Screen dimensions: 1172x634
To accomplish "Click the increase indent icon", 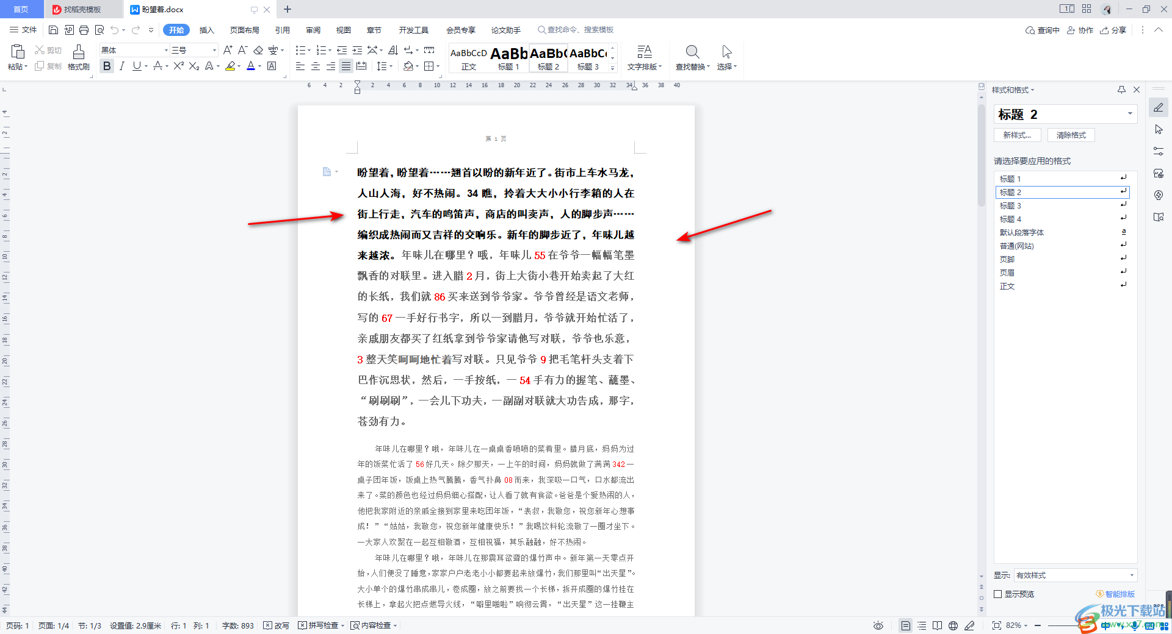I will [358, 50].
